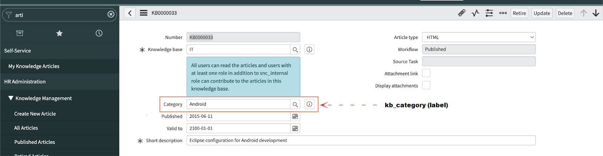Screen dimensions: 603x156
Task: Open more options ellipsis icon
Action: [x=503, y=13]
